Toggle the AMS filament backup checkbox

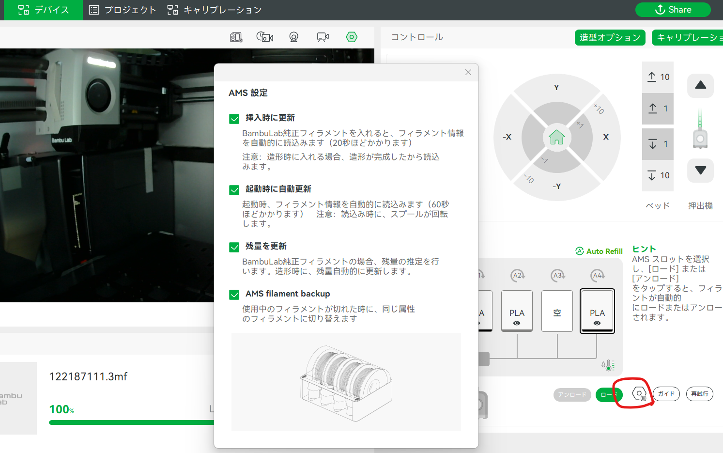point(234,294)
